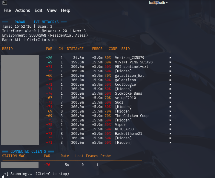Click the Viper SSID entry
Screen dimensions: 215x178
pyautogui.click(x=120, y=125)
